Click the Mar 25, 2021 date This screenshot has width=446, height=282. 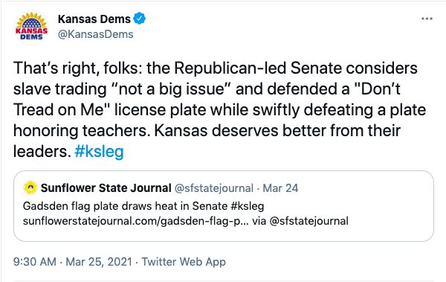click(99, 262)
